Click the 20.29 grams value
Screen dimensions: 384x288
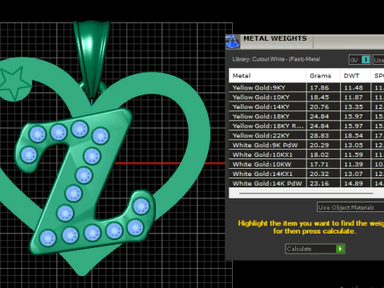tap(319, 146)
